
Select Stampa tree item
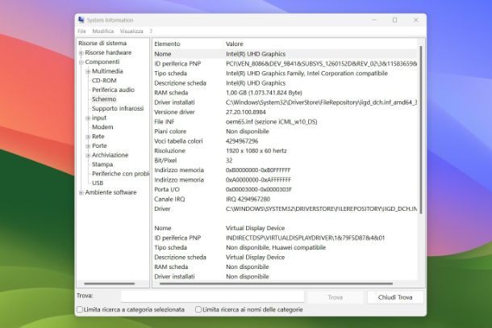pos(102,164)
